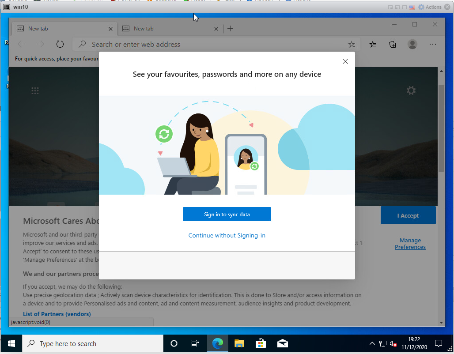The width and height of the screenshot is (454, 354).
Task: Open the Actions menu in win10 console
Action: pyautogui.click(x=430, y=7)
